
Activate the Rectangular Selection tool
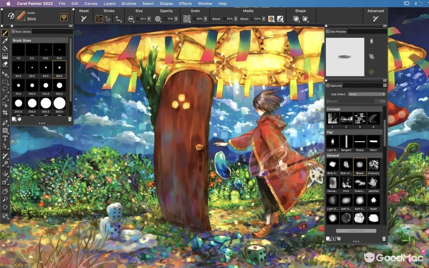click(5, 82)
